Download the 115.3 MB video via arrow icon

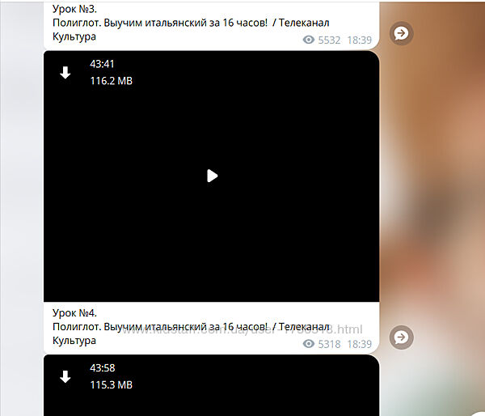65,376
